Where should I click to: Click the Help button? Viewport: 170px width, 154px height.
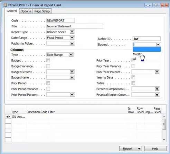pos(155,148)
